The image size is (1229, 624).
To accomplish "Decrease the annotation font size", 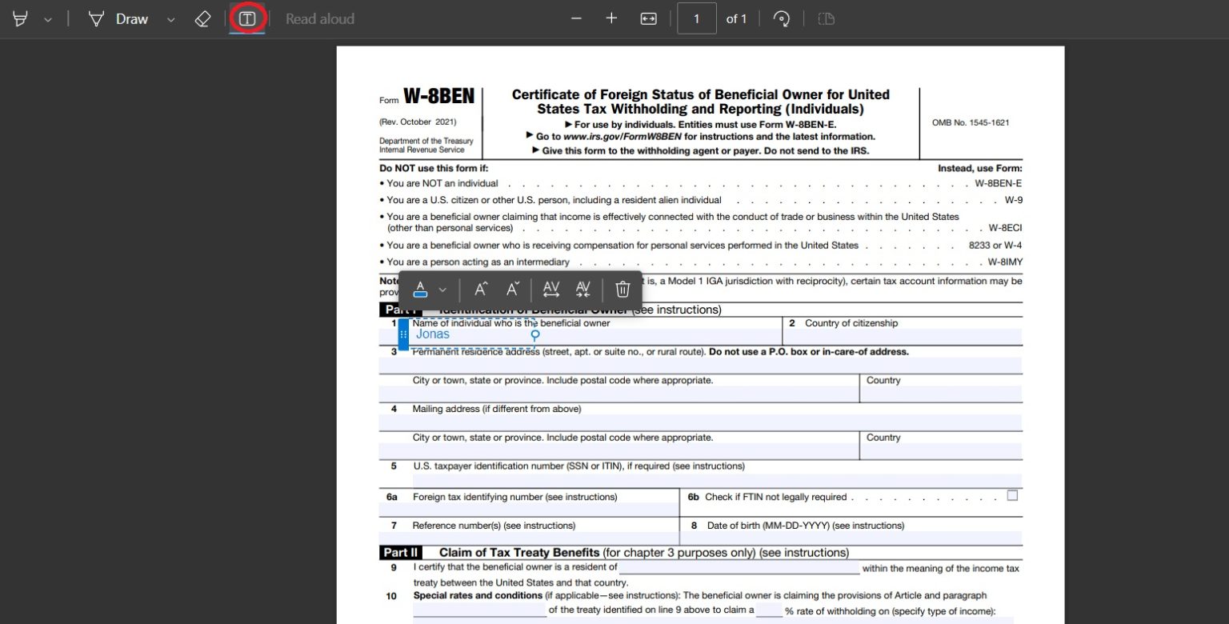I will [x=511, y=289].
